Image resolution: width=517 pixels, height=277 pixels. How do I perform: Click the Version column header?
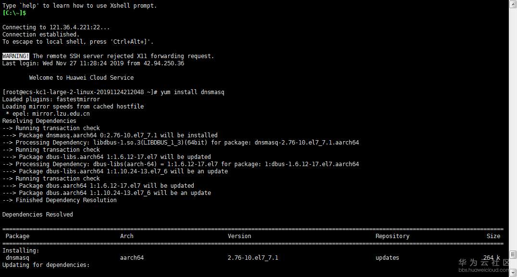[239, 236]
